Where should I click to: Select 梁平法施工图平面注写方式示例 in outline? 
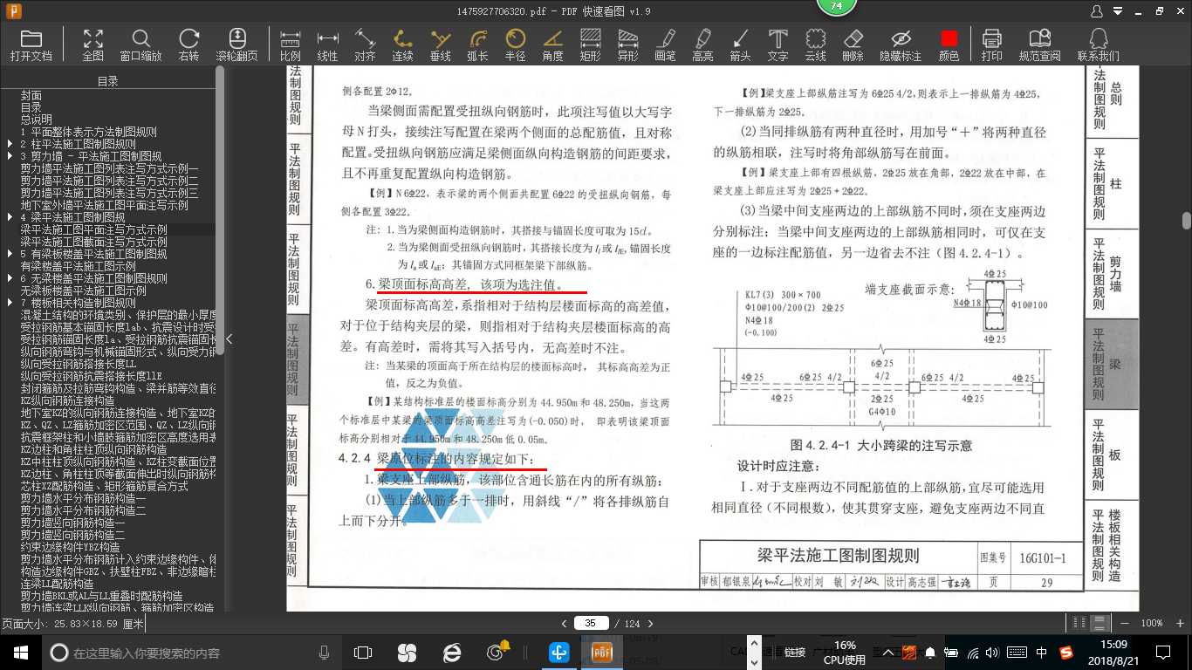click(93, 229)
